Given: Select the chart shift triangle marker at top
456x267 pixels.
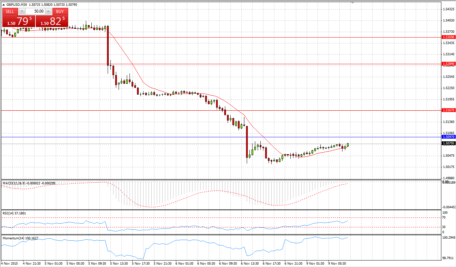Looking at the screenshot, I should [352, 3].
